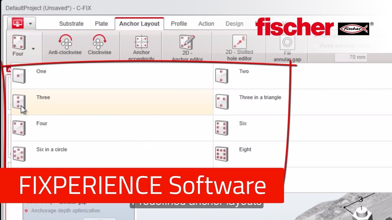Expand the Four layout dropdown arrow
The height and width of the screenshot is (220, 392).
point(33,49)
